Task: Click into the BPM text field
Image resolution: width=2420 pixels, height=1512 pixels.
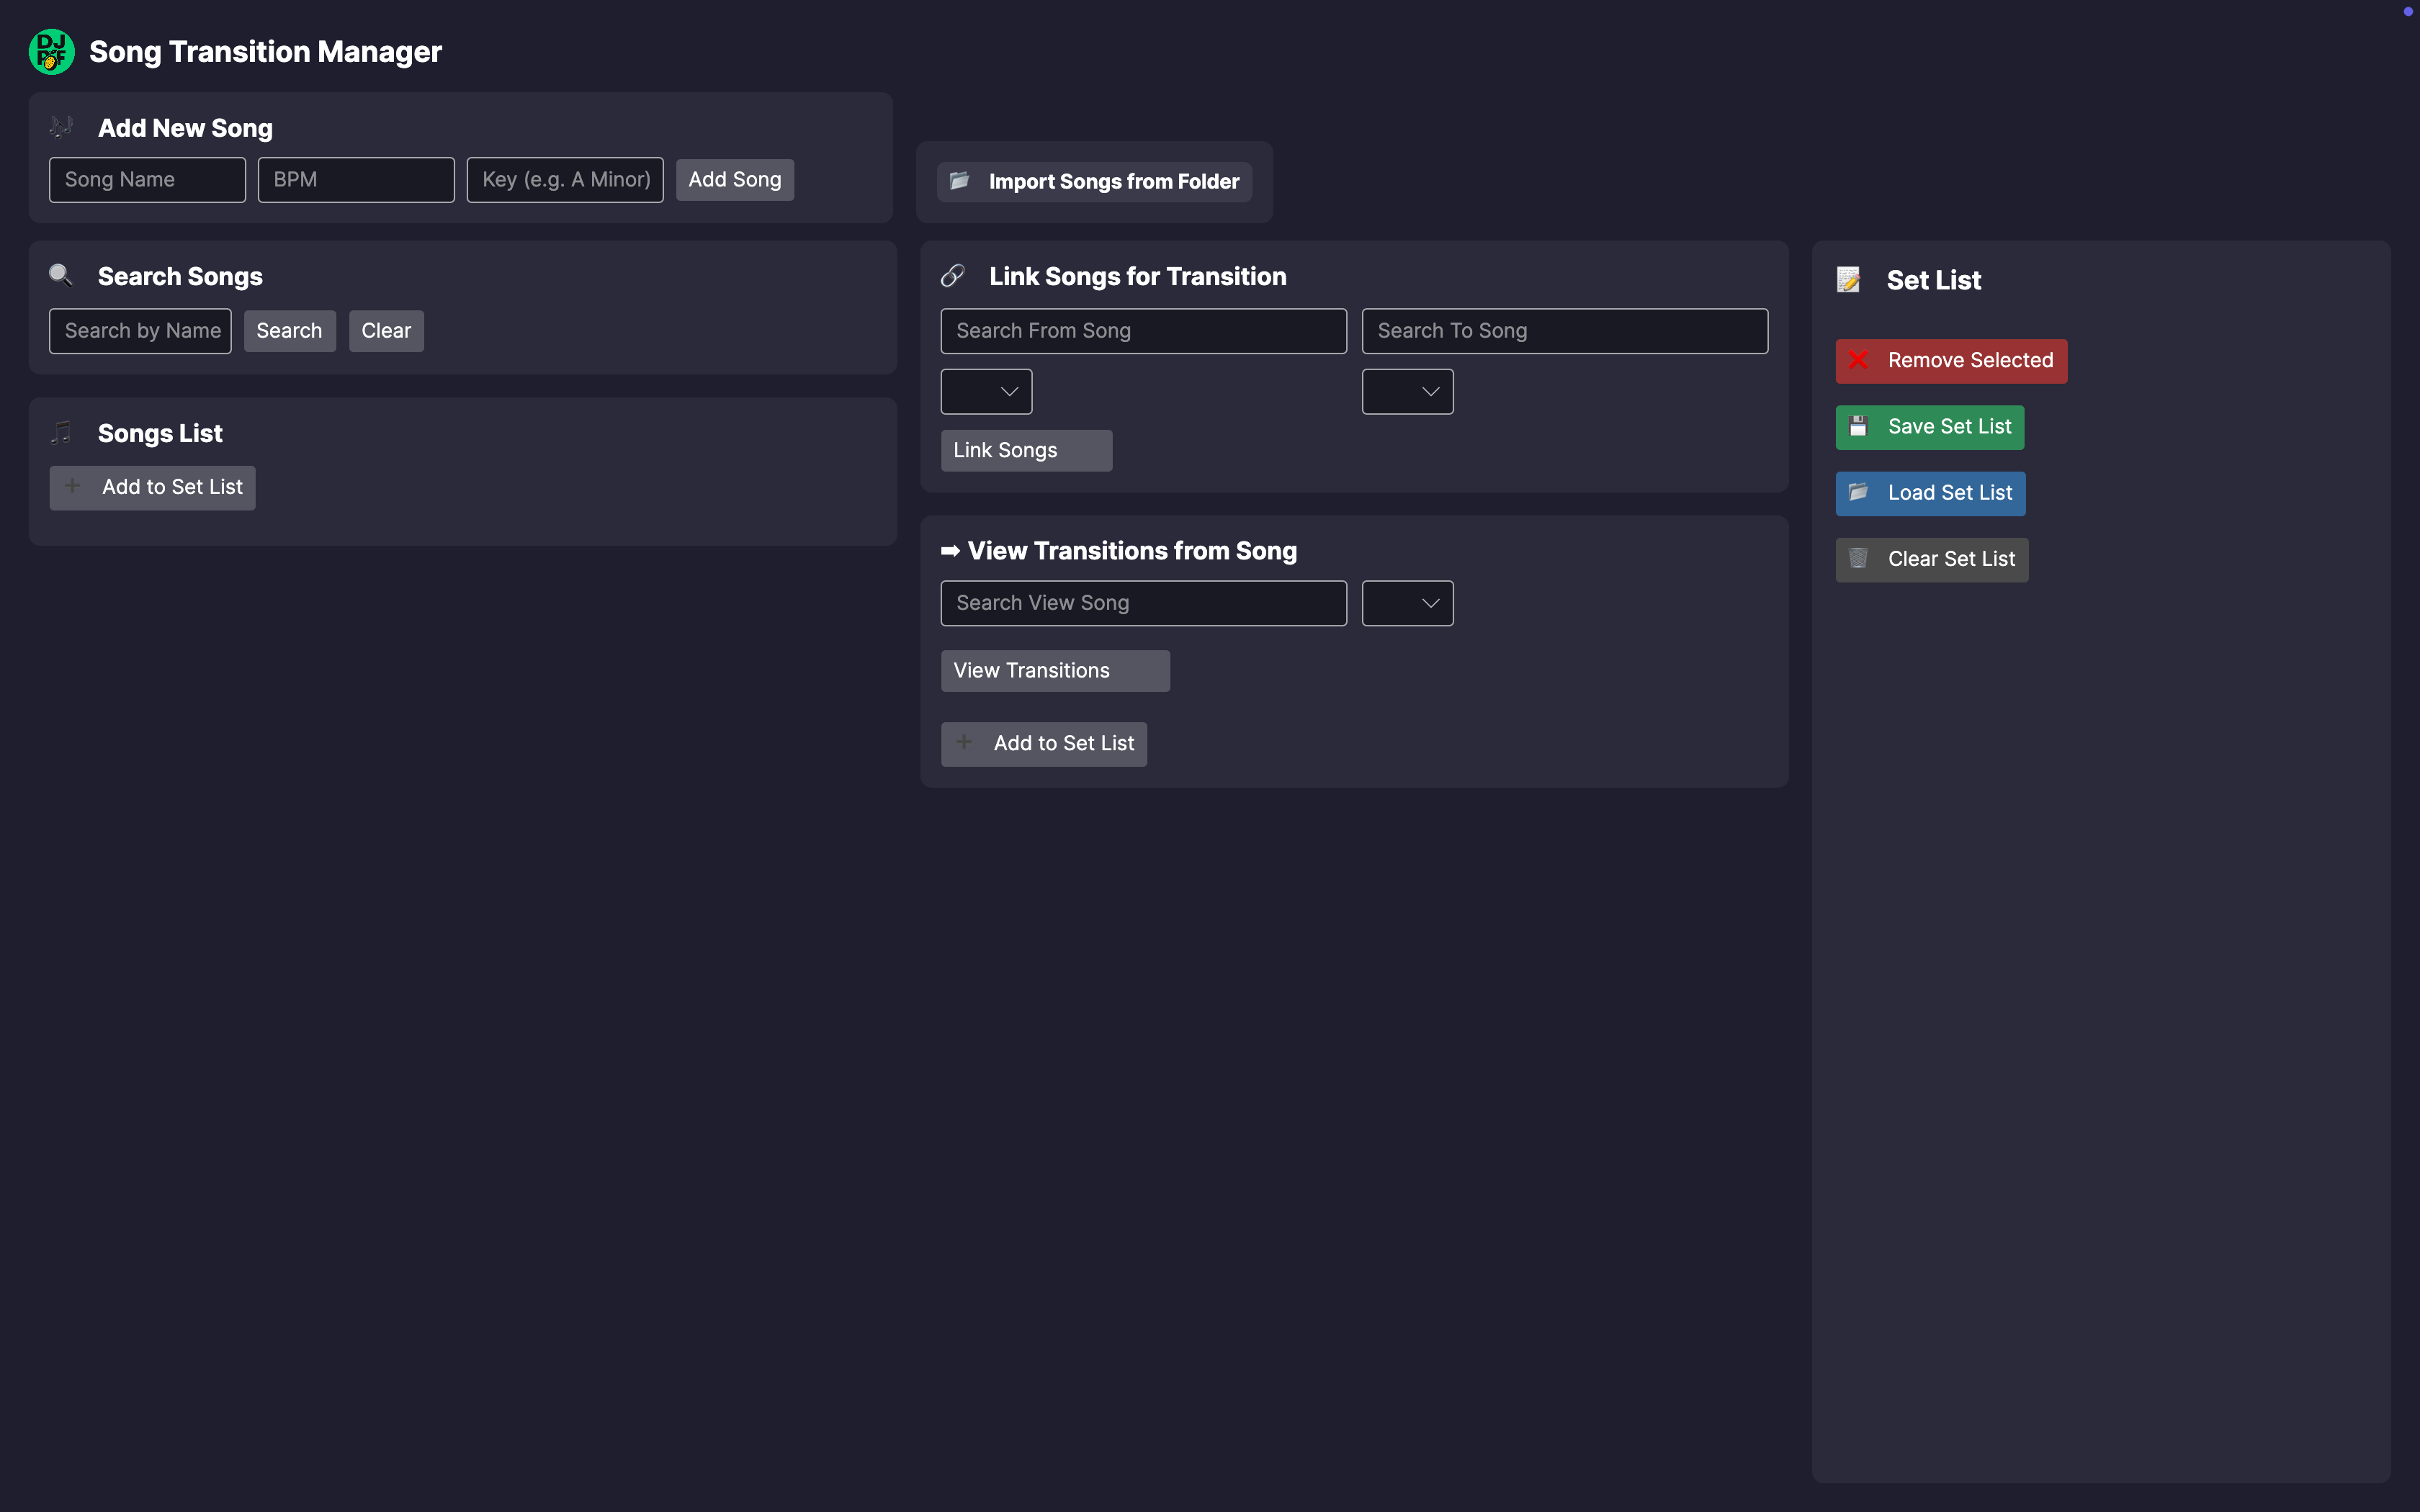Action: click(356, 180)
